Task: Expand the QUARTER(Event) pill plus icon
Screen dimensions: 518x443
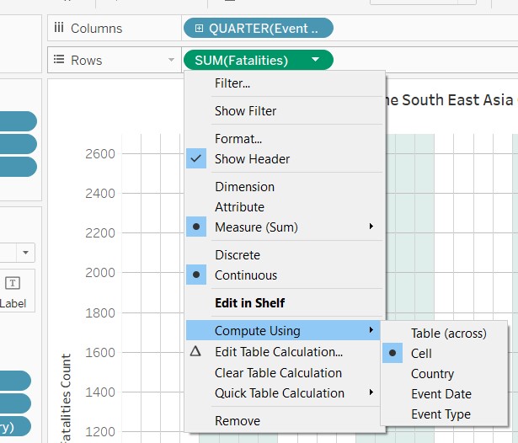Action: point(200,29)
